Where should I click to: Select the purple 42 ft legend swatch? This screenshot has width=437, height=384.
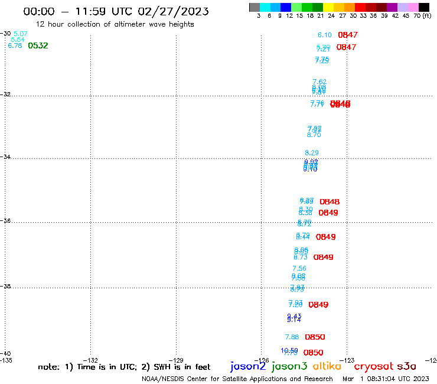[392, 7]
